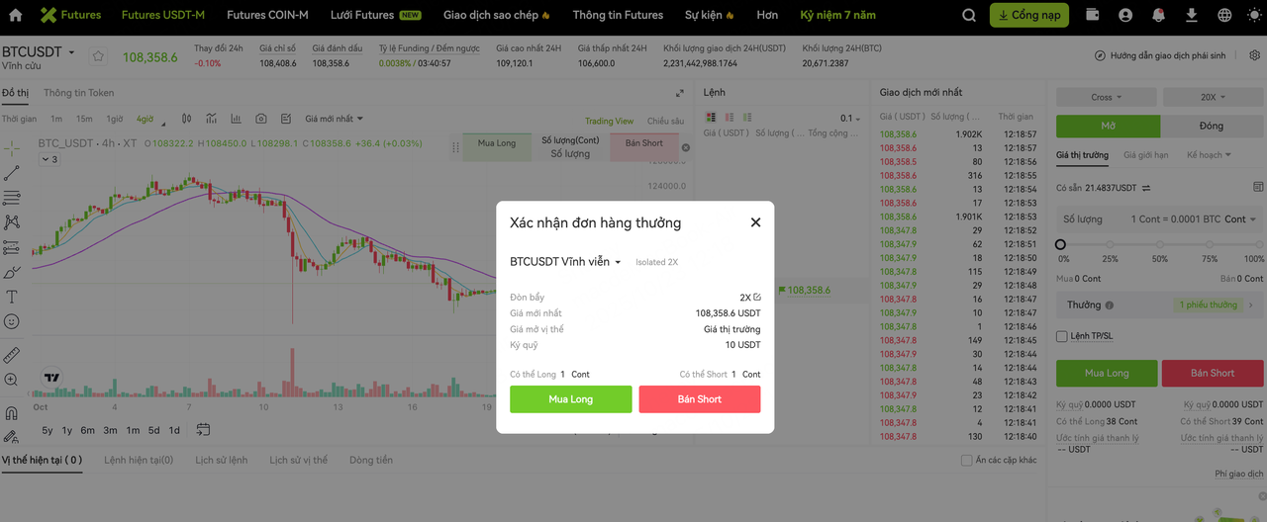The width and height of the screenshot is (1267, 522).
Task: Expand the chart to fullscreen
Action: click(x=680, y=93)
